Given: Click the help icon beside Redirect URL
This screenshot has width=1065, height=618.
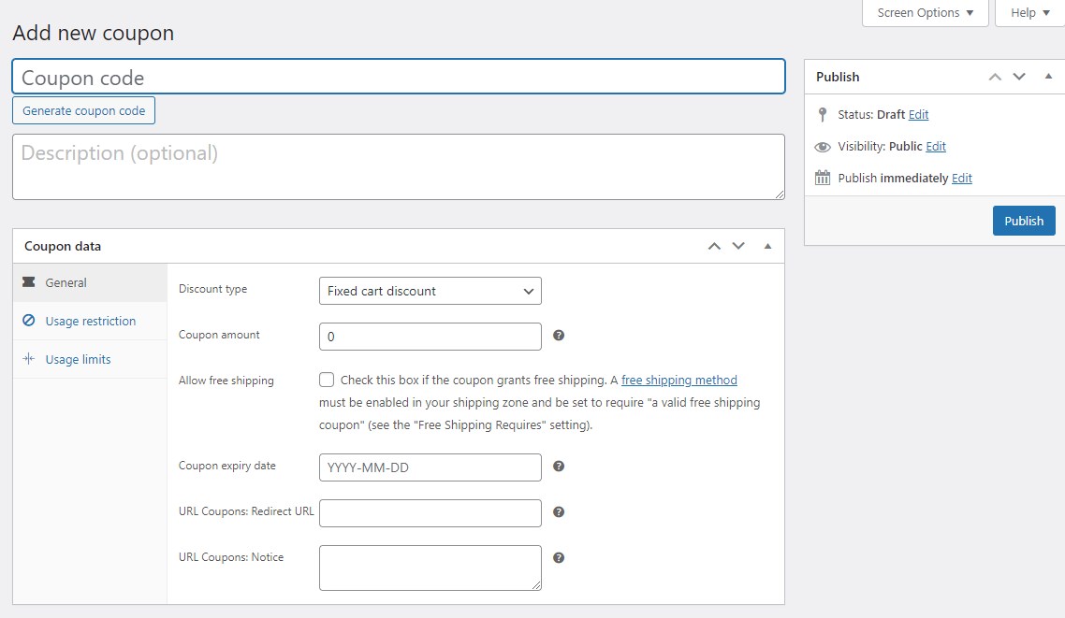Looking at the screenshot, I should 559,512.
